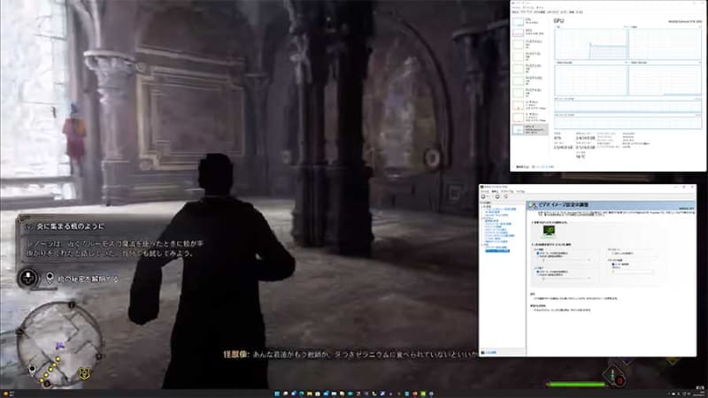The height and width of the screenshot is (398, 708).
Task: Choose video player setting for edge enhancement
Action: [538, 253]
